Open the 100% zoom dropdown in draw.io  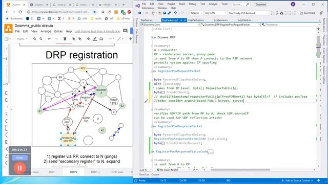[x=22, y=39]
